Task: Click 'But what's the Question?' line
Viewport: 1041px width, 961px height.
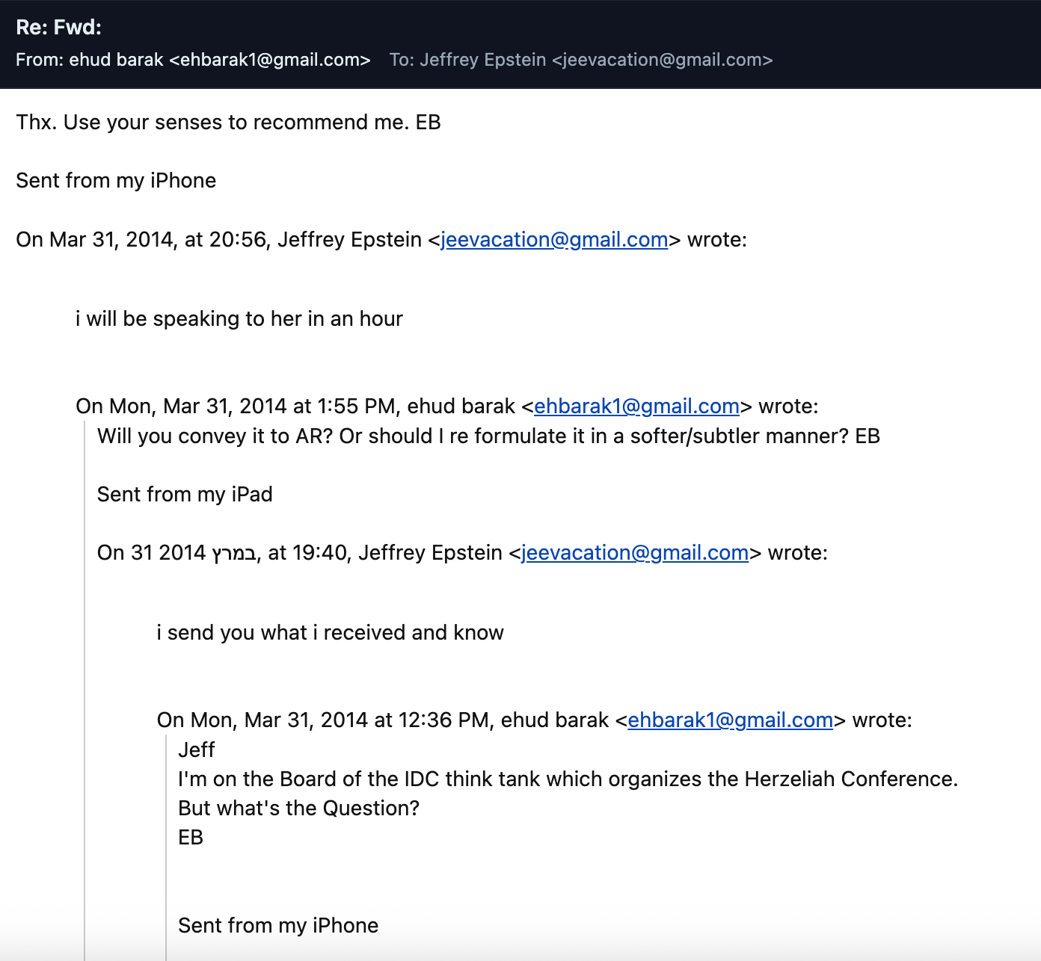Action: pyautogui.click(x=298, y=808)
